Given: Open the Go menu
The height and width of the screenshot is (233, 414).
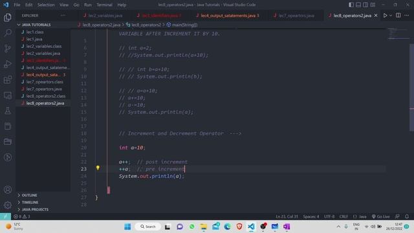Looking at the screenshot, I should pyautogui.click(x=76, y=5).
